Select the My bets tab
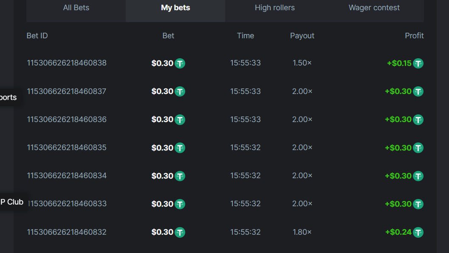 175,8
